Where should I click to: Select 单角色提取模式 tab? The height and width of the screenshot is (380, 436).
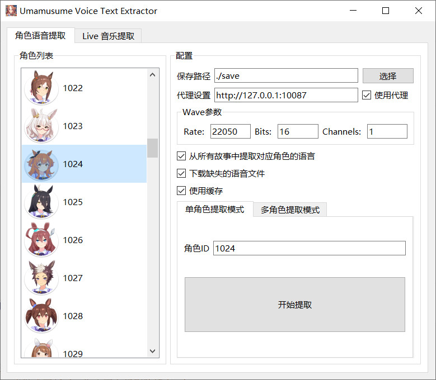(215, 210)
